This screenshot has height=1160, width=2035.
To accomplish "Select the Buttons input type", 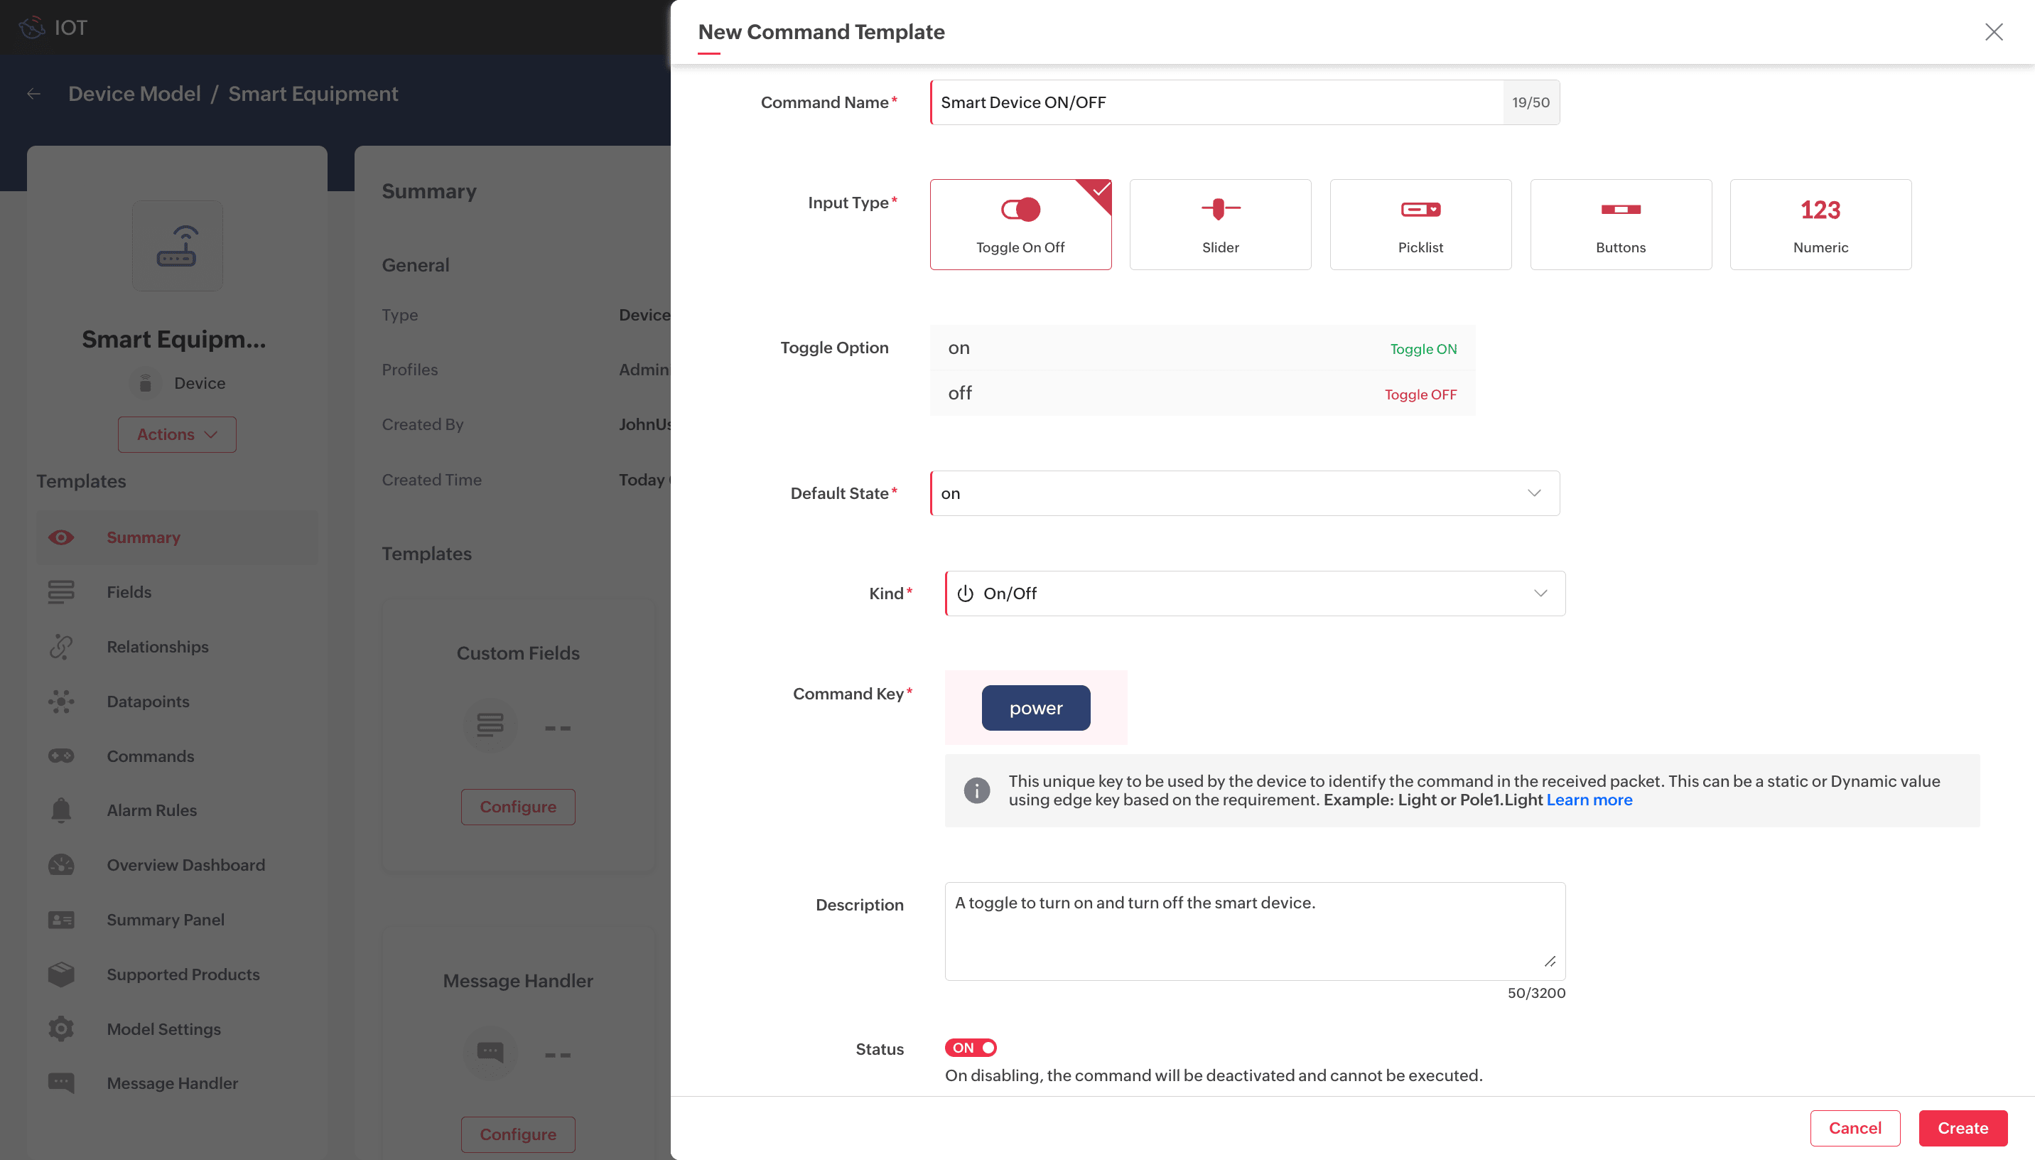I will (1620, 225).
